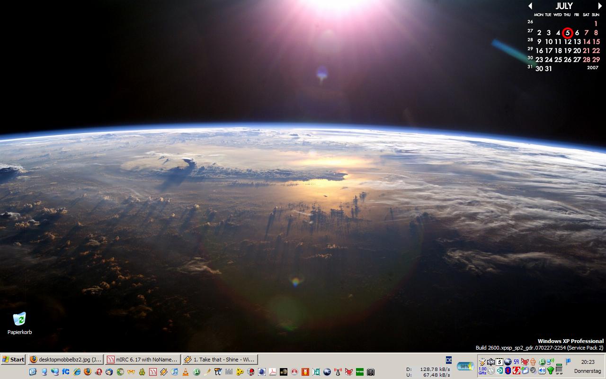606x379 pixels.
Task: Launch the TV application quick launch icon
Action: pos(218,372)
